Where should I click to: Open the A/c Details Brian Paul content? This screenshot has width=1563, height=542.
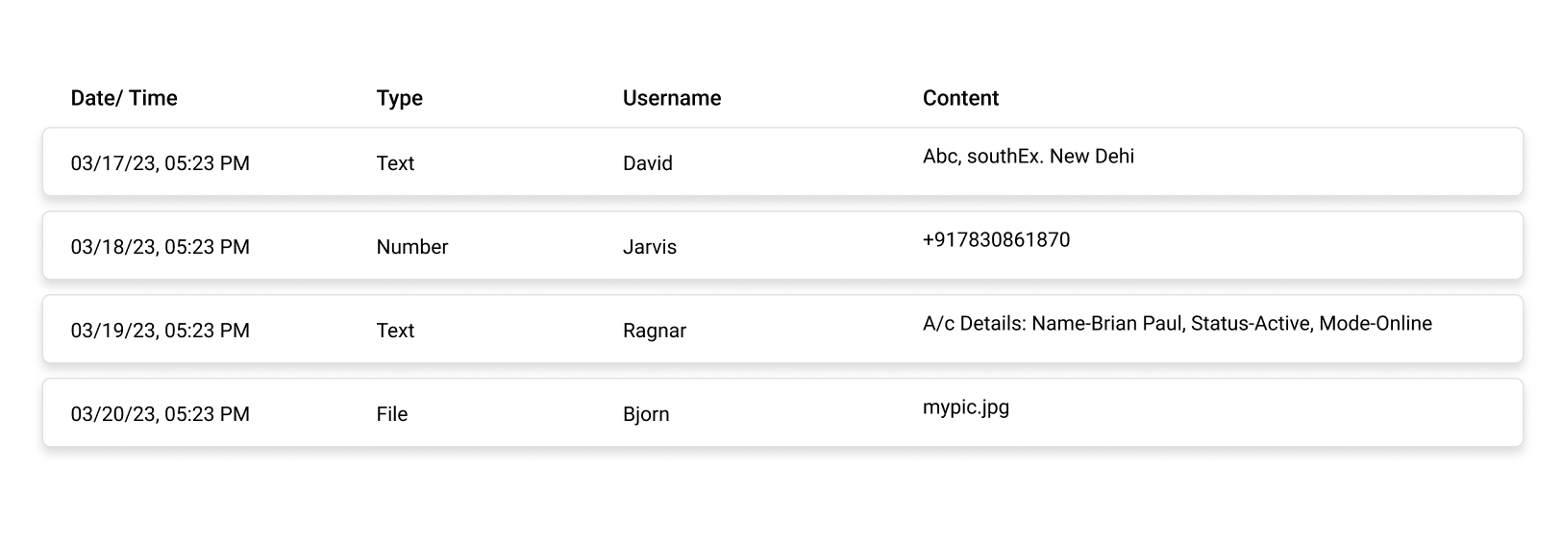(1178, 323)
